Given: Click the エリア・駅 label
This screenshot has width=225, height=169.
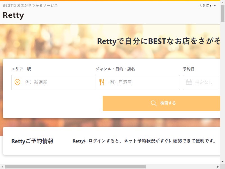Looking at the screenshot, I should 21,69.
